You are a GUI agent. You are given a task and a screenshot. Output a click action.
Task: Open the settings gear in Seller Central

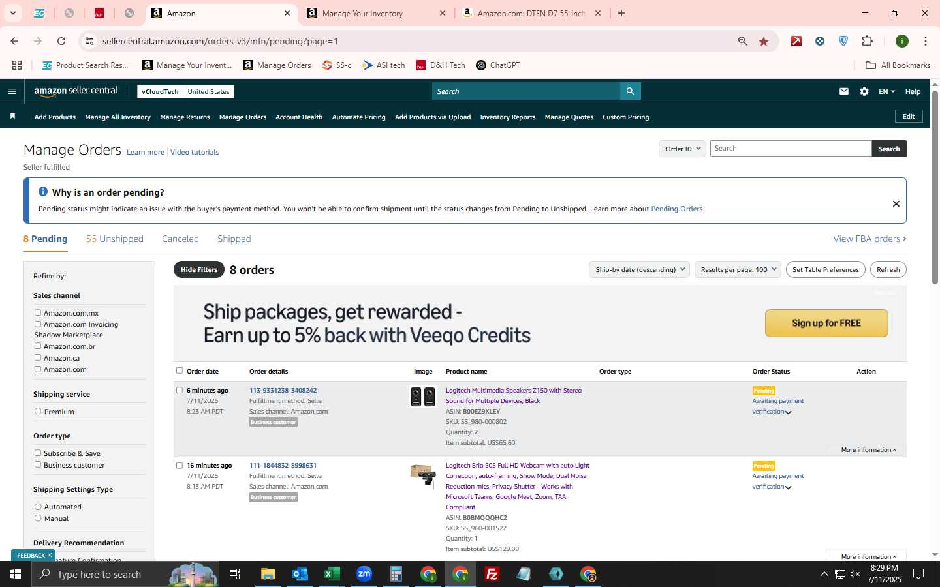864,91
